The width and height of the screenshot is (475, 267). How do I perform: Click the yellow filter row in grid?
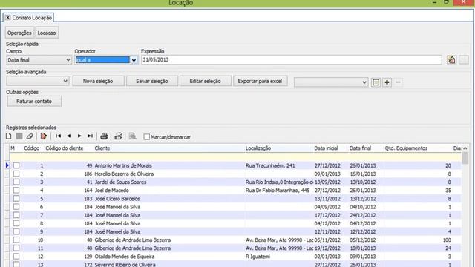tap(235, 156)
